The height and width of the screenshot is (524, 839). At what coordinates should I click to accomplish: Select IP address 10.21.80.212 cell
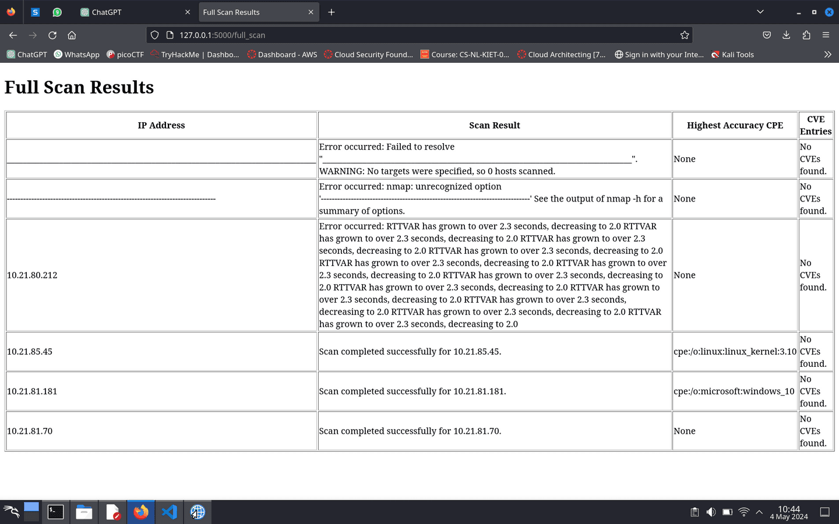pyautogui.click(x=161, y=275)
